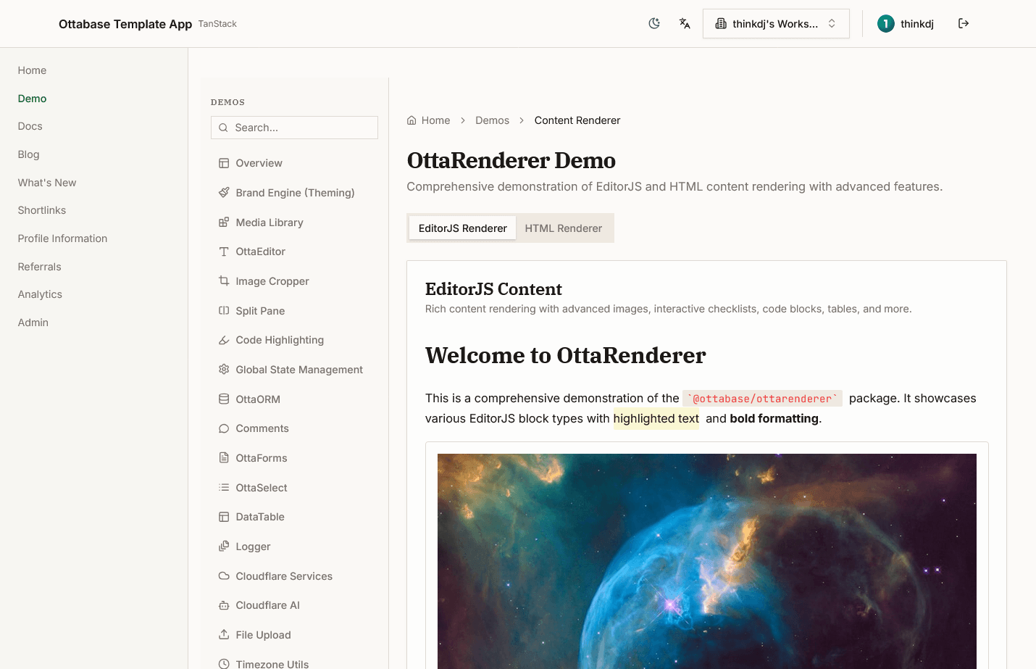The width and height of the screenshot is (1036, 669).
Task: Open Overview demo text link
Action: [259, 163]
